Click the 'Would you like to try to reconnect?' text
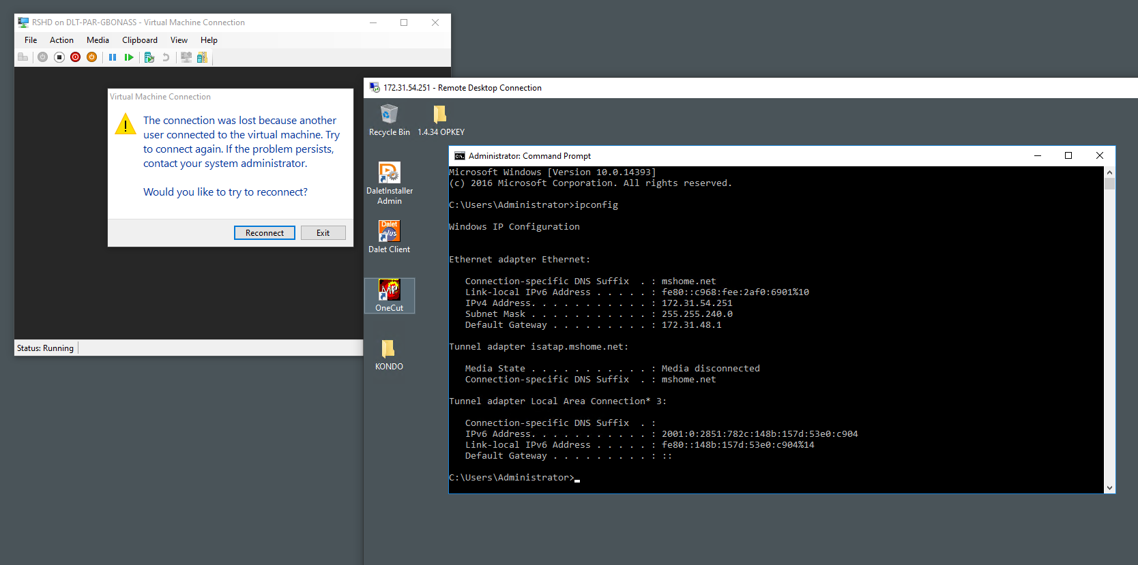 pos(225,192)
